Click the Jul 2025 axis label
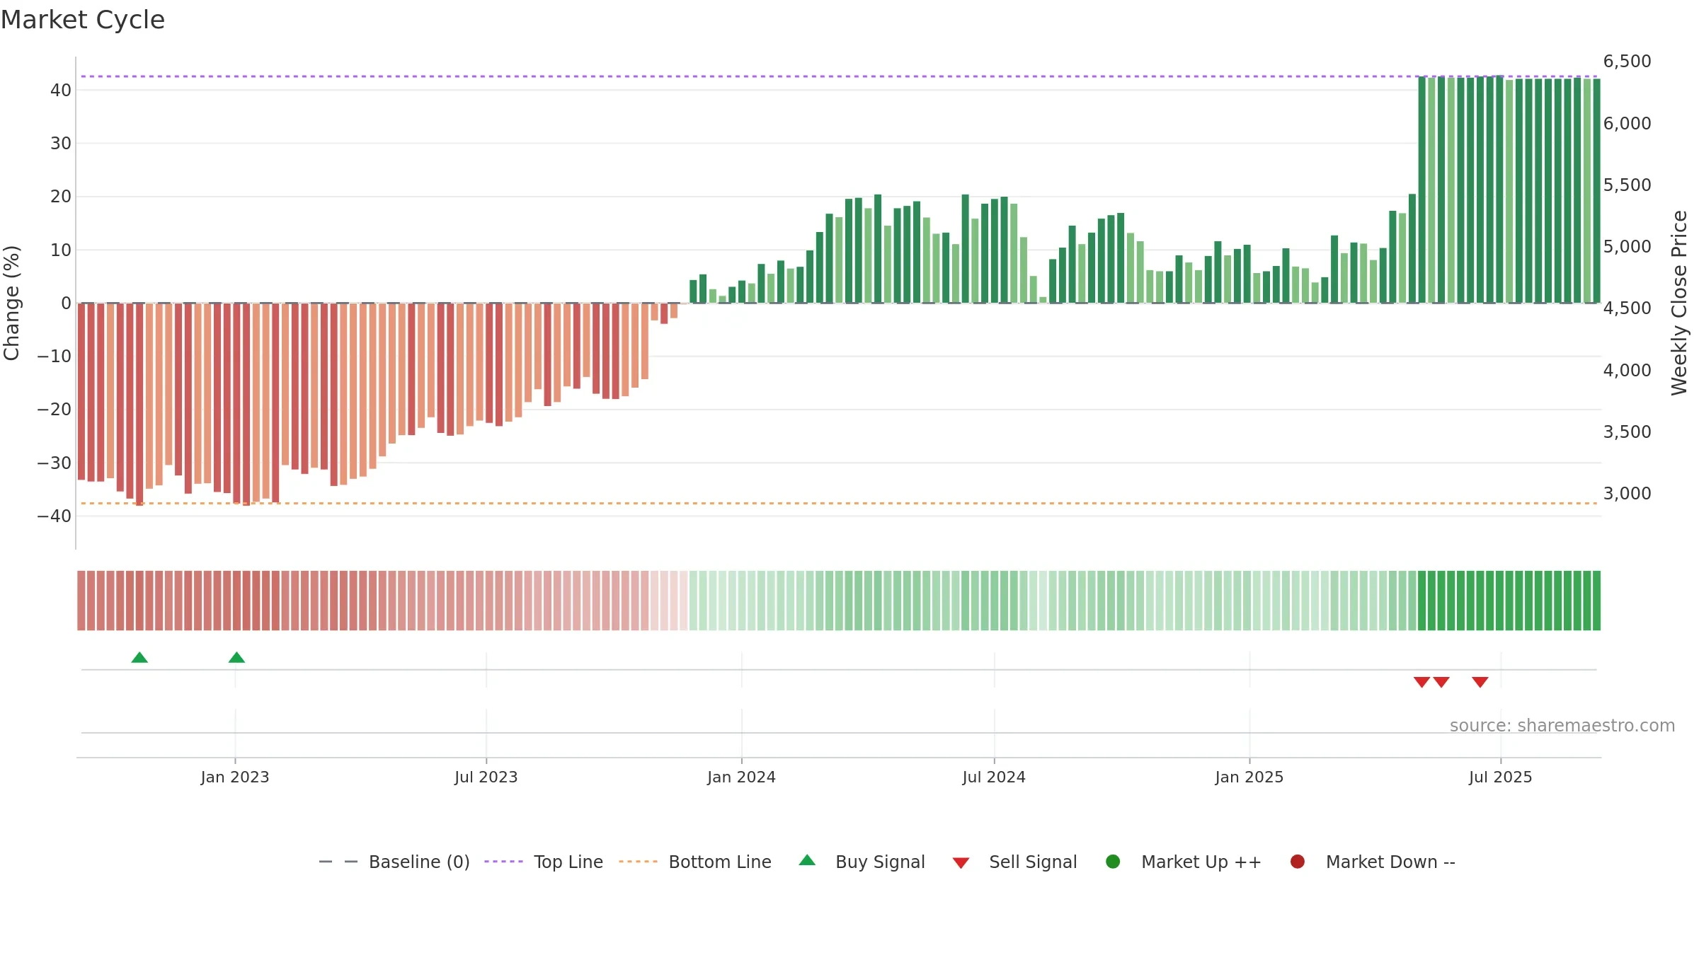 [1501, 777]
